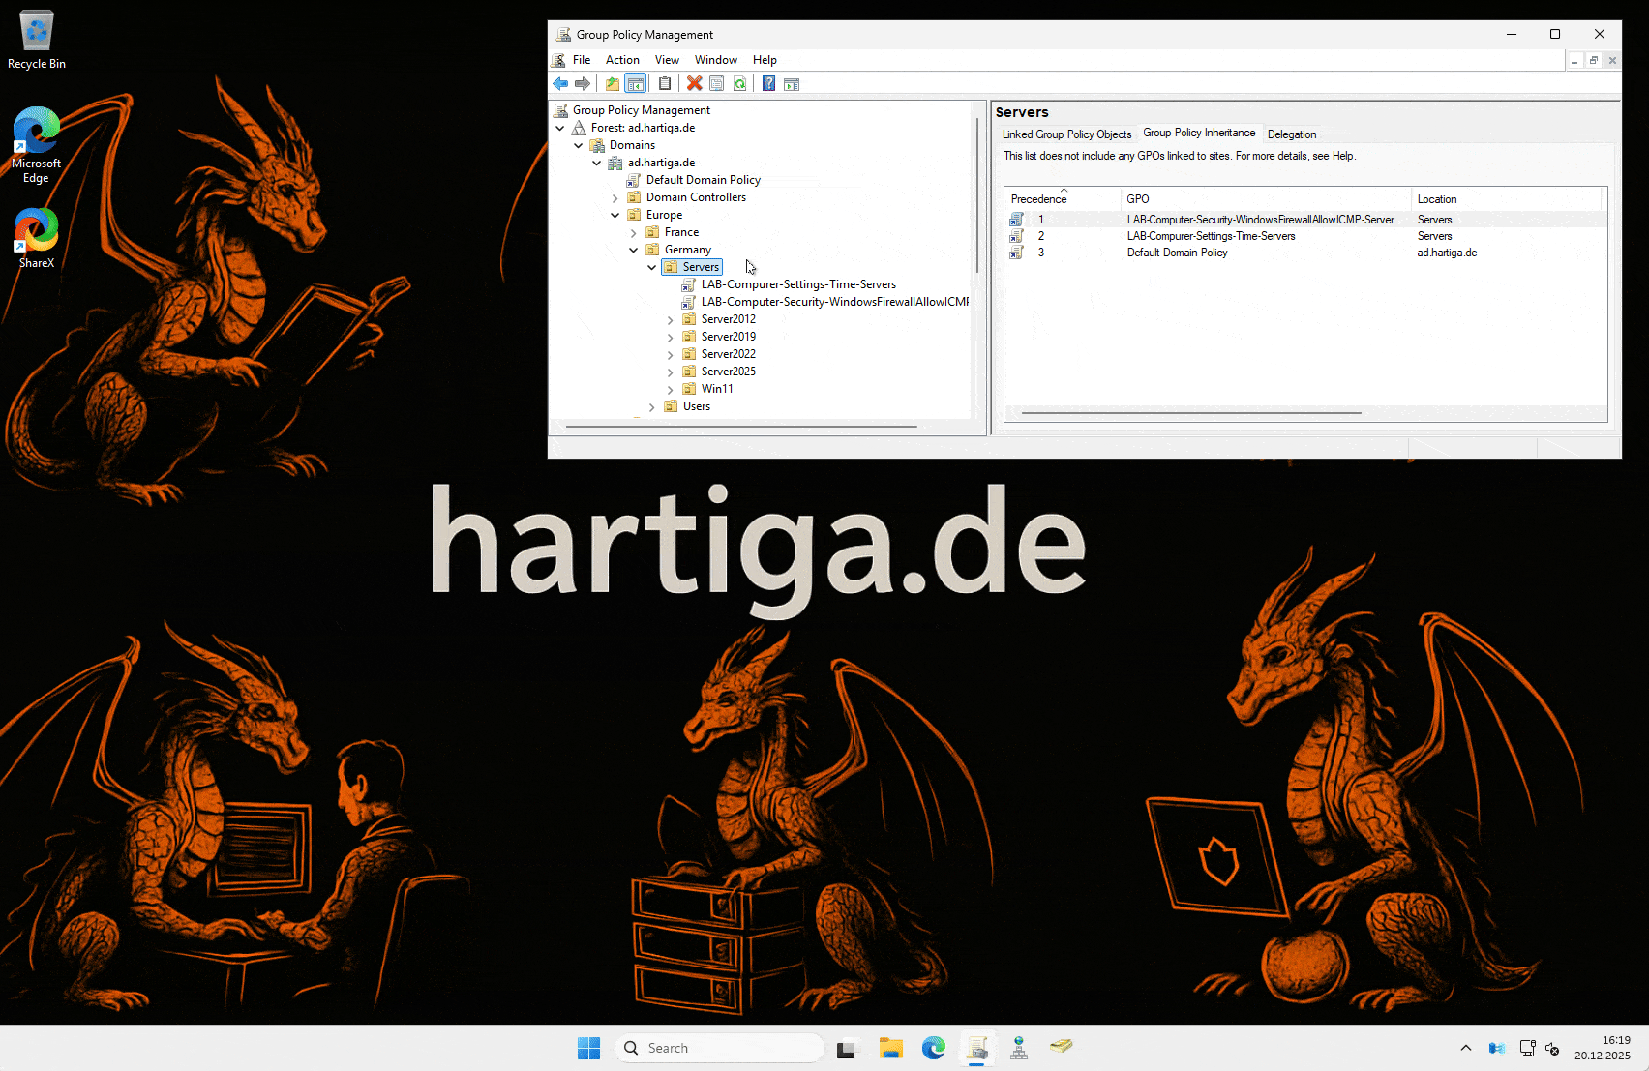Image resolution: width=1649 pixels, height=1071 pixels.
Task: Open File Explorer from the taskbar
Action: (890, 1048)
